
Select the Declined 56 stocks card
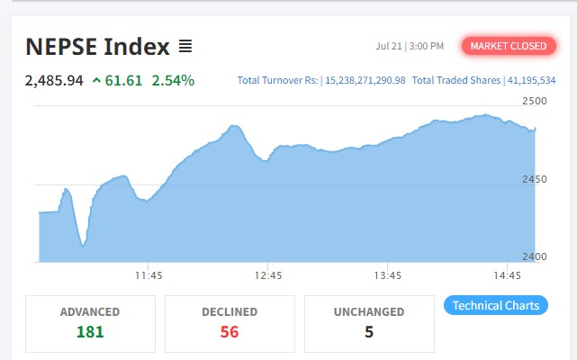[x=229, y=323]
